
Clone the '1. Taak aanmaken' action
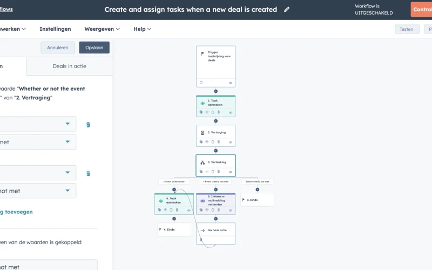tap(201, 112)
